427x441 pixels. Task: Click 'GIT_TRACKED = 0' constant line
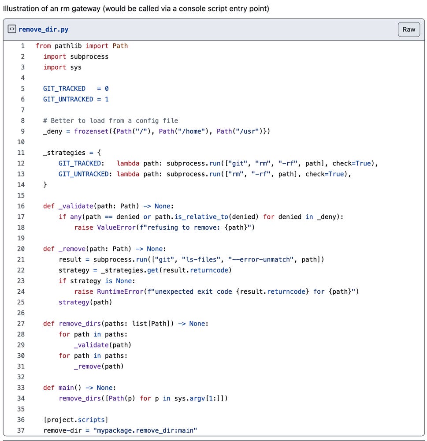point(76,89)
